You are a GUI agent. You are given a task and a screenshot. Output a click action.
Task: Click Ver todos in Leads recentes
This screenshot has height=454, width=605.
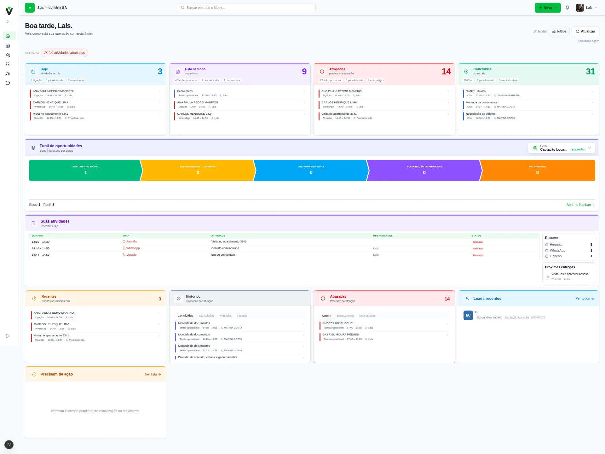coord(585,299)
